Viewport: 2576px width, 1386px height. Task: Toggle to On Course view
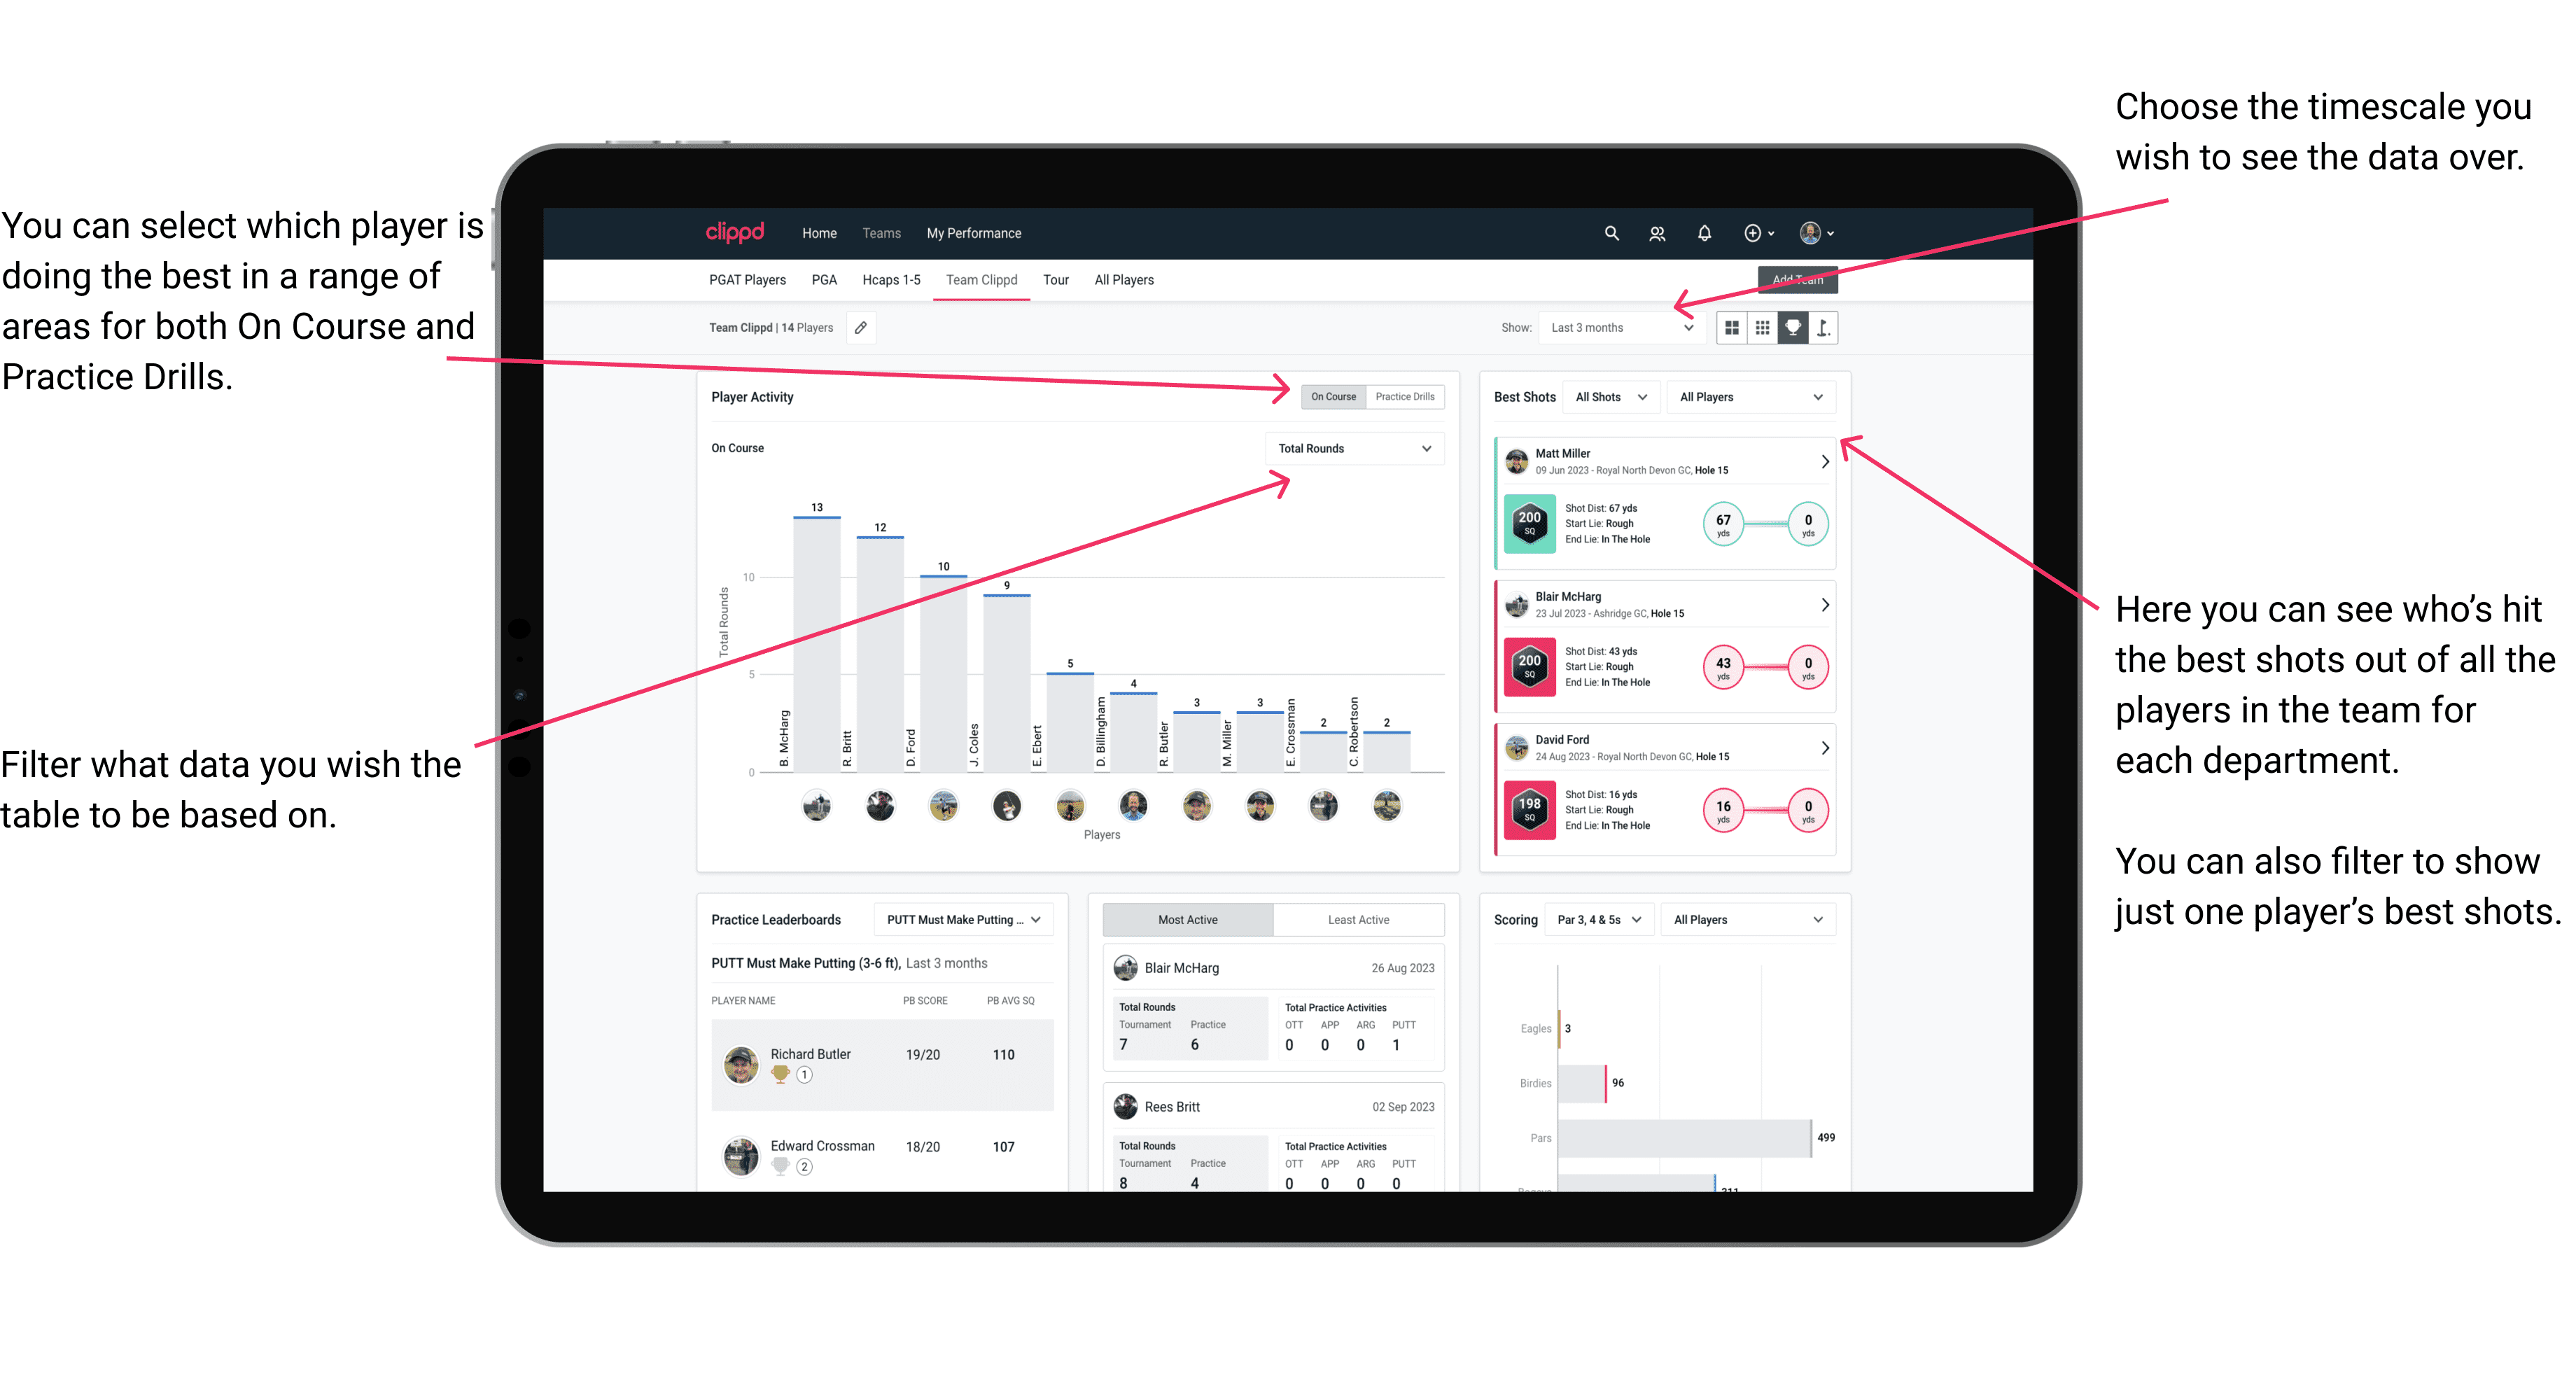(x=1334, y=398)
